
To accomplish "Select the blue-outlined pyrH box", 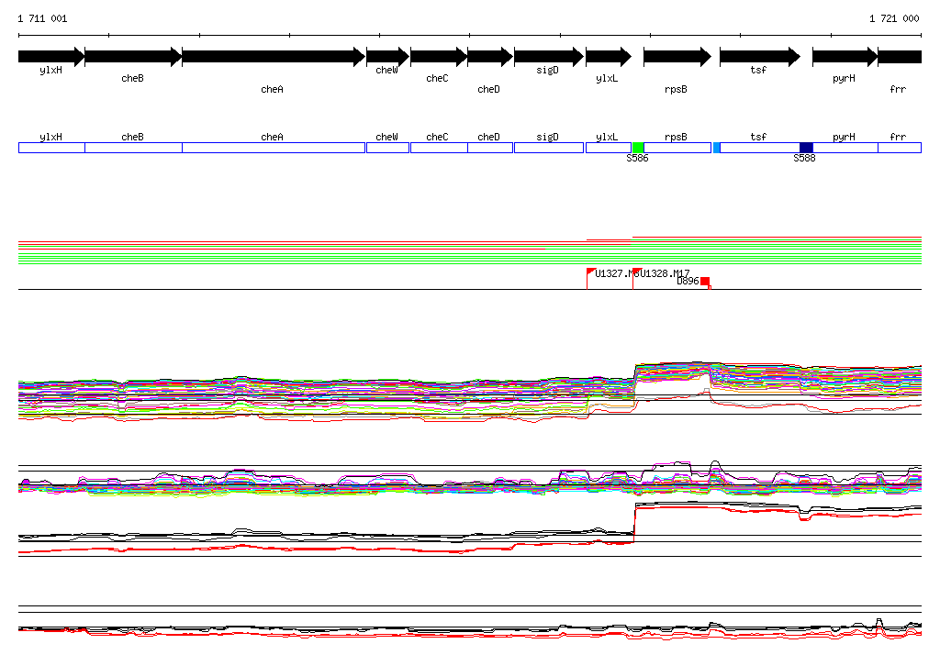I will [845, 148].
